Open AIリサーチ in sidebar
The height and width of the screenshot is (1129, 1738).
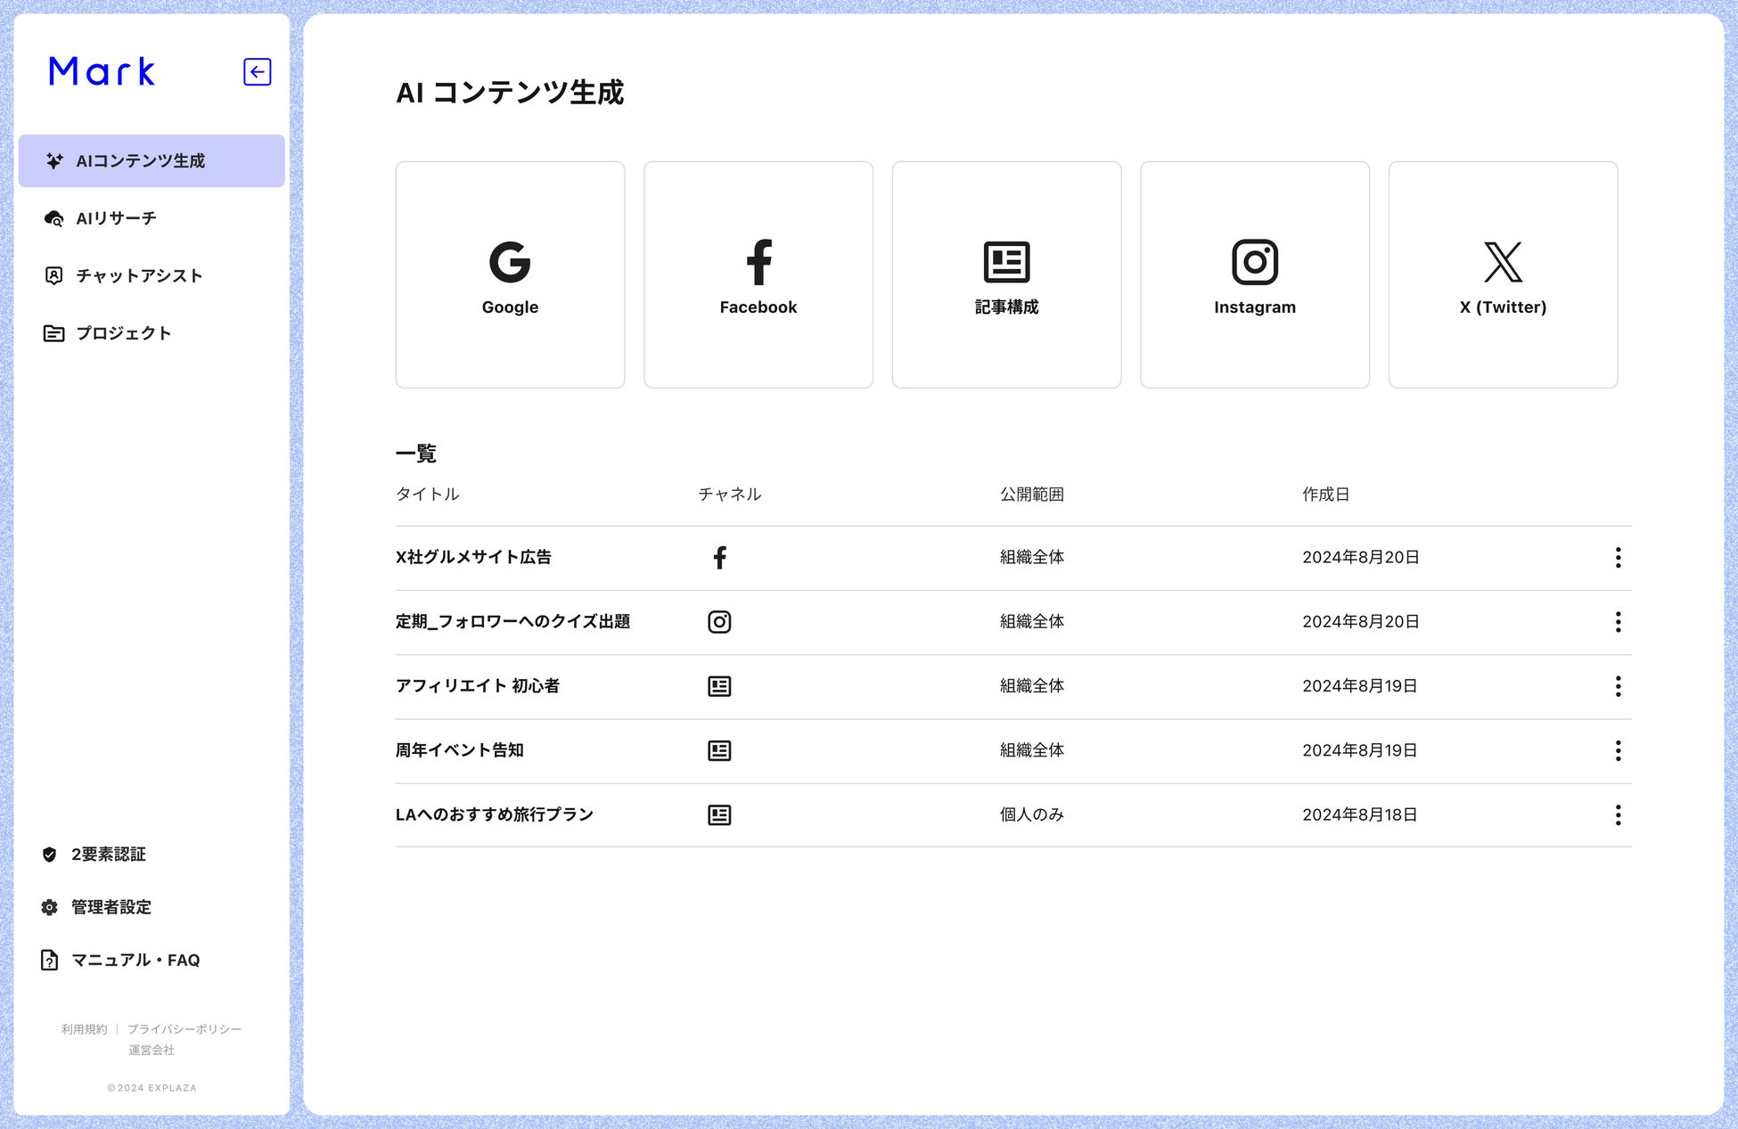point(116,218)
